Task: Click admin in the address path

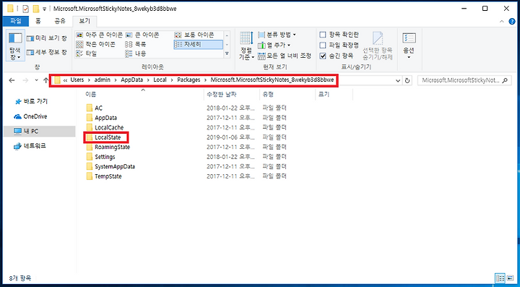Action: tap(102, 80)
